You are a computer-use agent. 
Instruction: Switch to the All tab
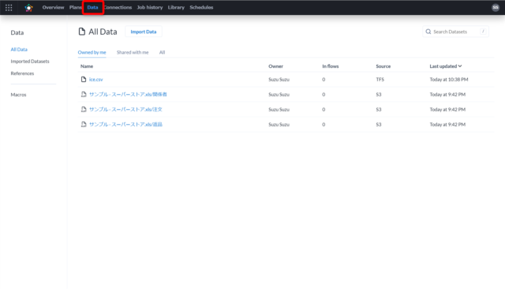click(162, 52)
